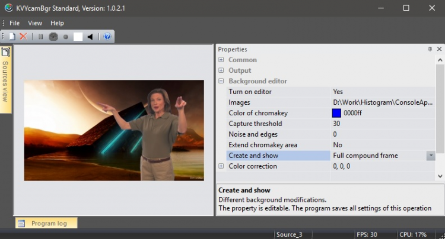The width and height of the screenshot is (445, 239).
Task: Open the File menu
Action: pyautogui.click(x=15, y=23)
